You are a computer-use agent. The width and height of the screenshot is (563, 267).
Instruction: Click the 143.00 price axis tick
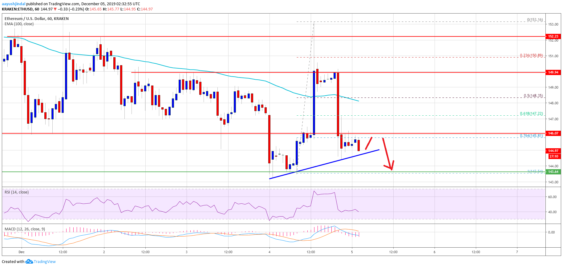pos(553,182)
